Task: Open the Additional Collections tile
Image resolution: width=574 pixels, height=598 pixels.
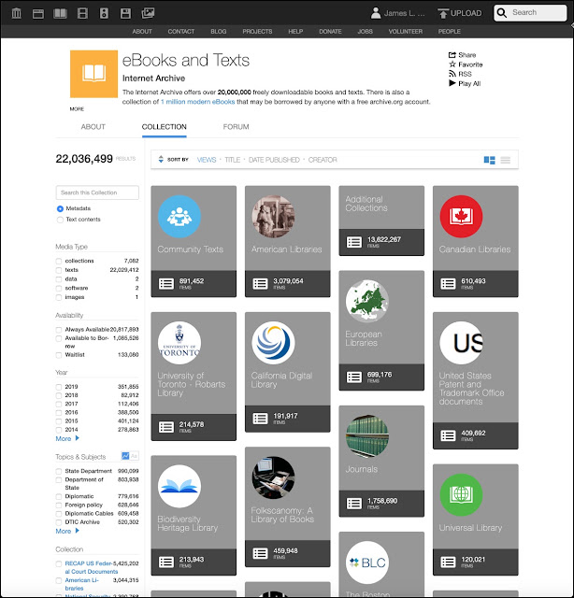Action: tap(381, 221)
